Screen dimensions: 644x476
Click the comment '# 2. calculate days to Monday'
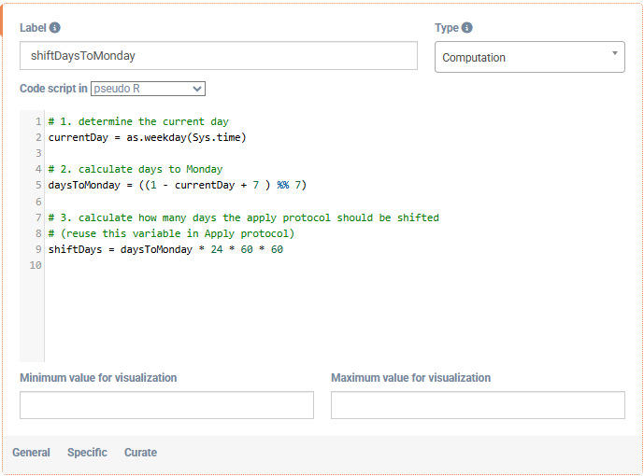(x=136, y=169)
